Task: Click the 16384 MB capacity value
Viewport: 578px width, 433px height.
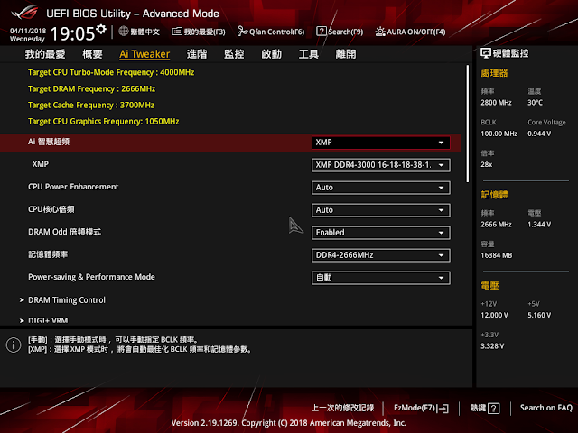Action: (496, 255)
